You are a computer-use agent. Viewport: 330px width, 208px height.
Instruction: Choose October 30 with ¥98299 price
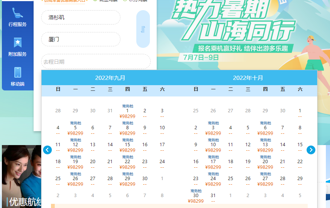tap(196, 196)
